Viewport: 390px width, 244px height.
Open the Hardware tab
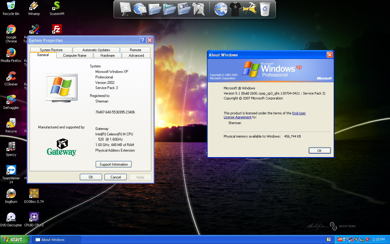tap(108, 56)
